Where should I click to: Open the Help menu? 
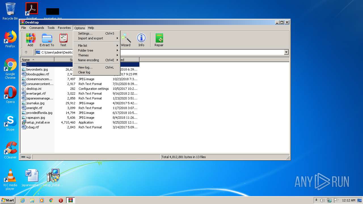point(91,28)
